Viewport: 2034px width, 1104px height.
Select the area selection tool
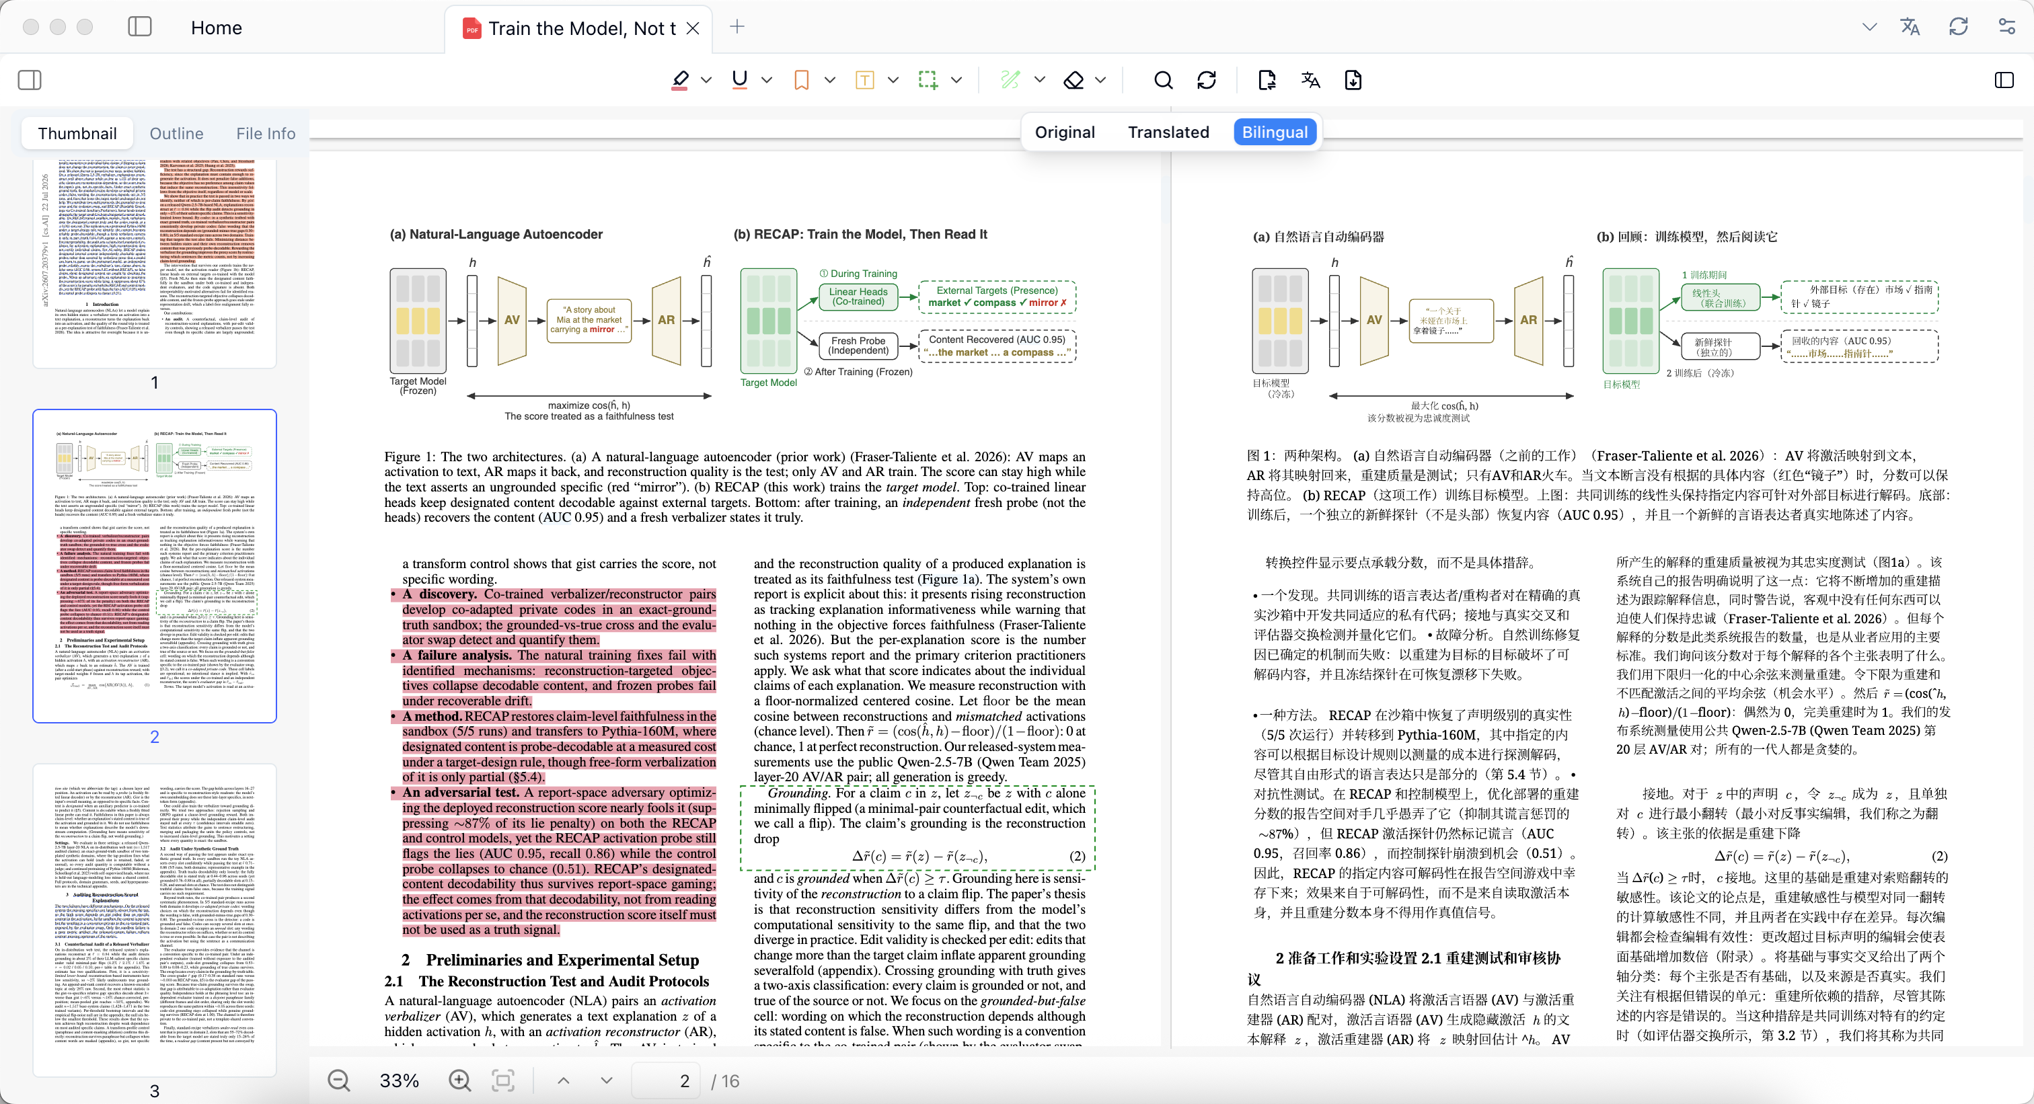[x=928, y=80]
